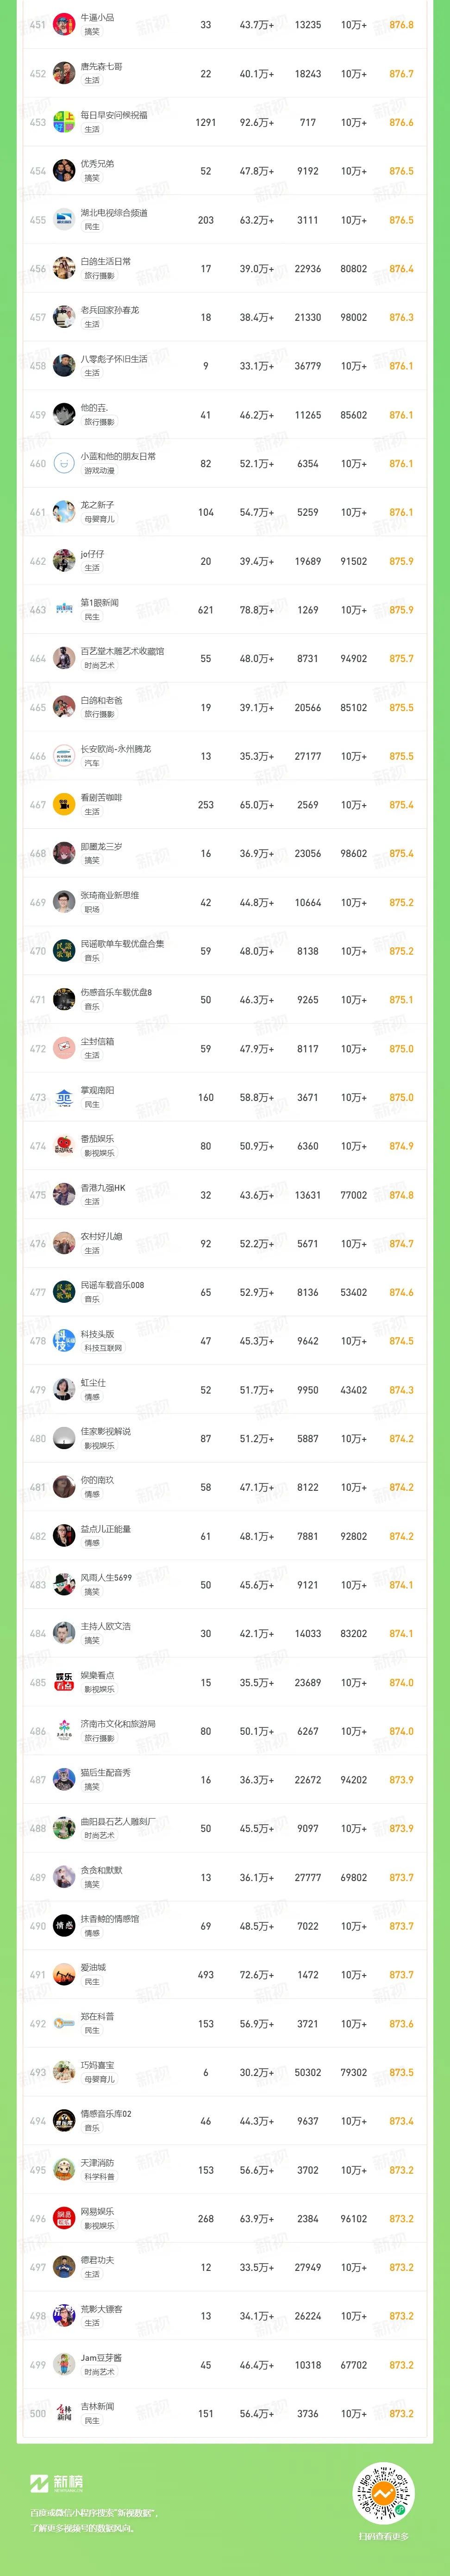Click the QR code thumbnail at bottom right

pyautogui.click(x=383, y=2490)
